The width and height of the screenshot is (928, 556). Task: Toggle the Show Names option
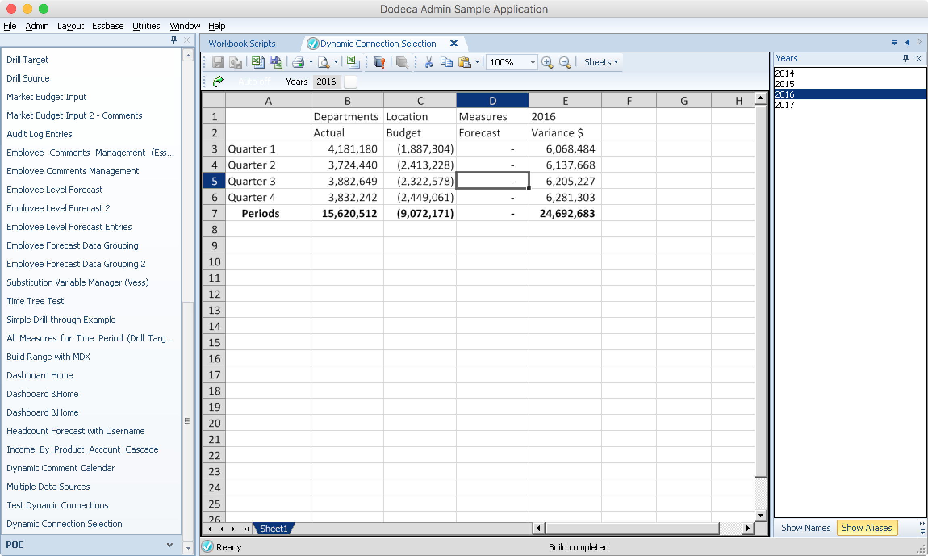pos(806,528)
